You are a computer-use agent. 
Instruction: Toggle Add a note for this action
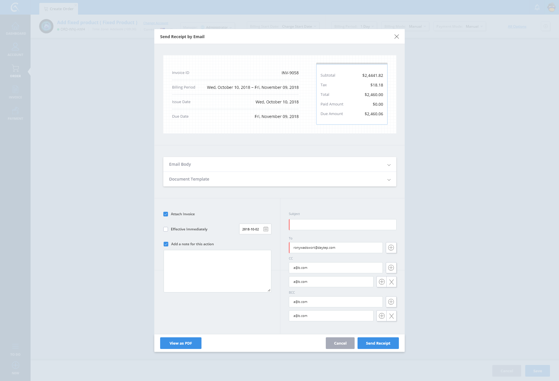(166, 244)
